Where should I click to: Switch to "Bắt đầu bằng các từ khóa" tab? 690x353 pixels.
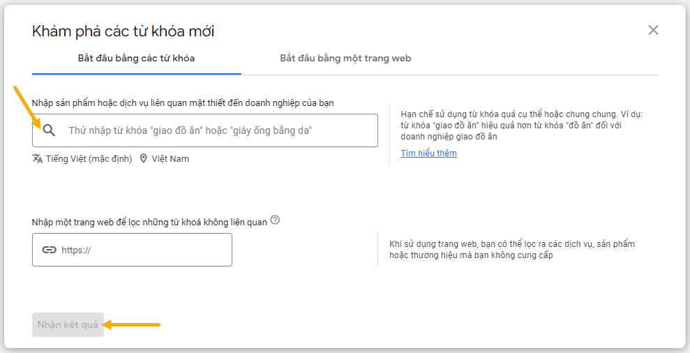pyautogui.click(x=136, y=58)
